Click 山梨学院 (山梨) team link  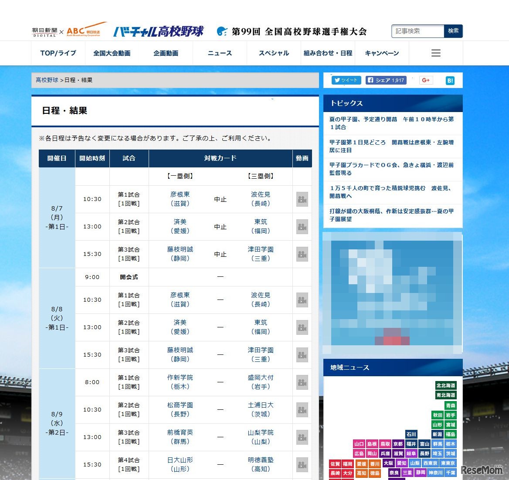click(261, 437)
